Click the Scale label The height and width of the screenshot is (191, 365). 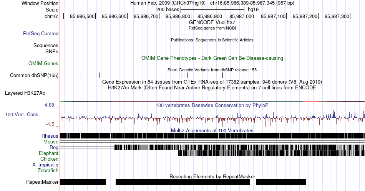52,10
